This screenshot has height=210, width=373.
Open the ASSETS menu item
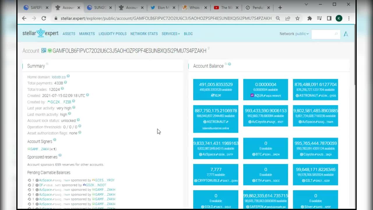tap(69, 34)
